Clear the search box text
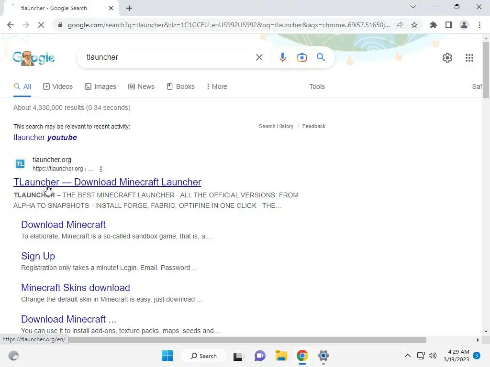 259,57
